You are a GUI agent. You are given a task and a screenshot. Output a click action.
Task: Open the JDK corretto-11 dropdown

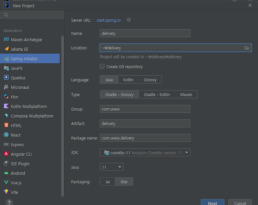145,152
